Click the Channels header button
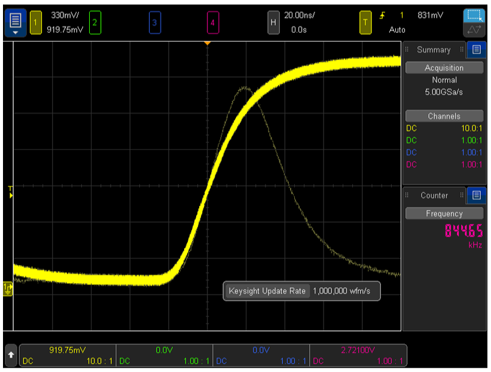This screenshot has width=491, height=372. [x=444, y=116]
